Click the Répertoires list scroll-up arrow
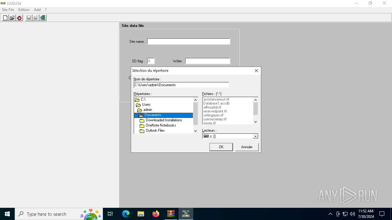Viewport: 392px width, 220px height. coord(196,100)
